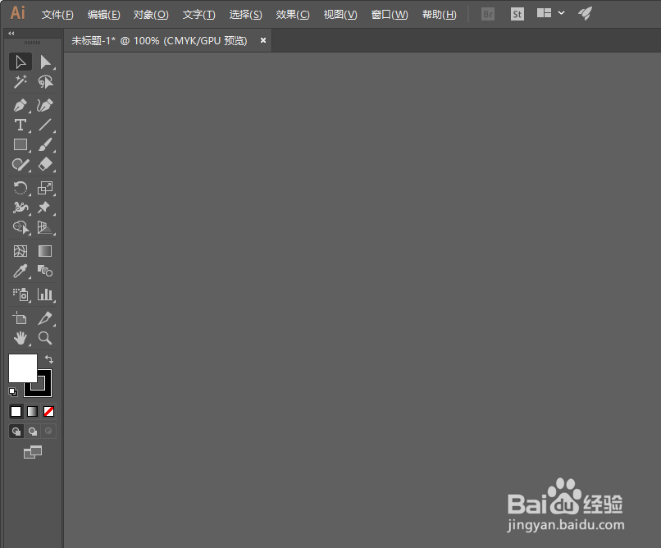
Task: Open the 对象(O) menu
Action: (151, 15)
